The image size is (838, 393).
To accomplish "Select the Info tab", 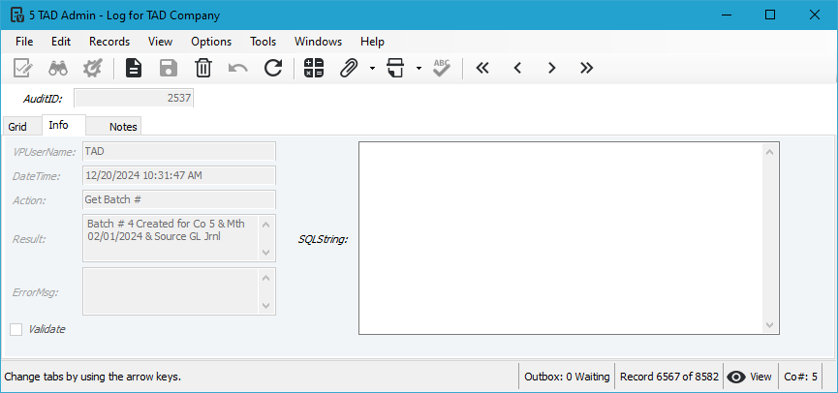I will (64, 125).
